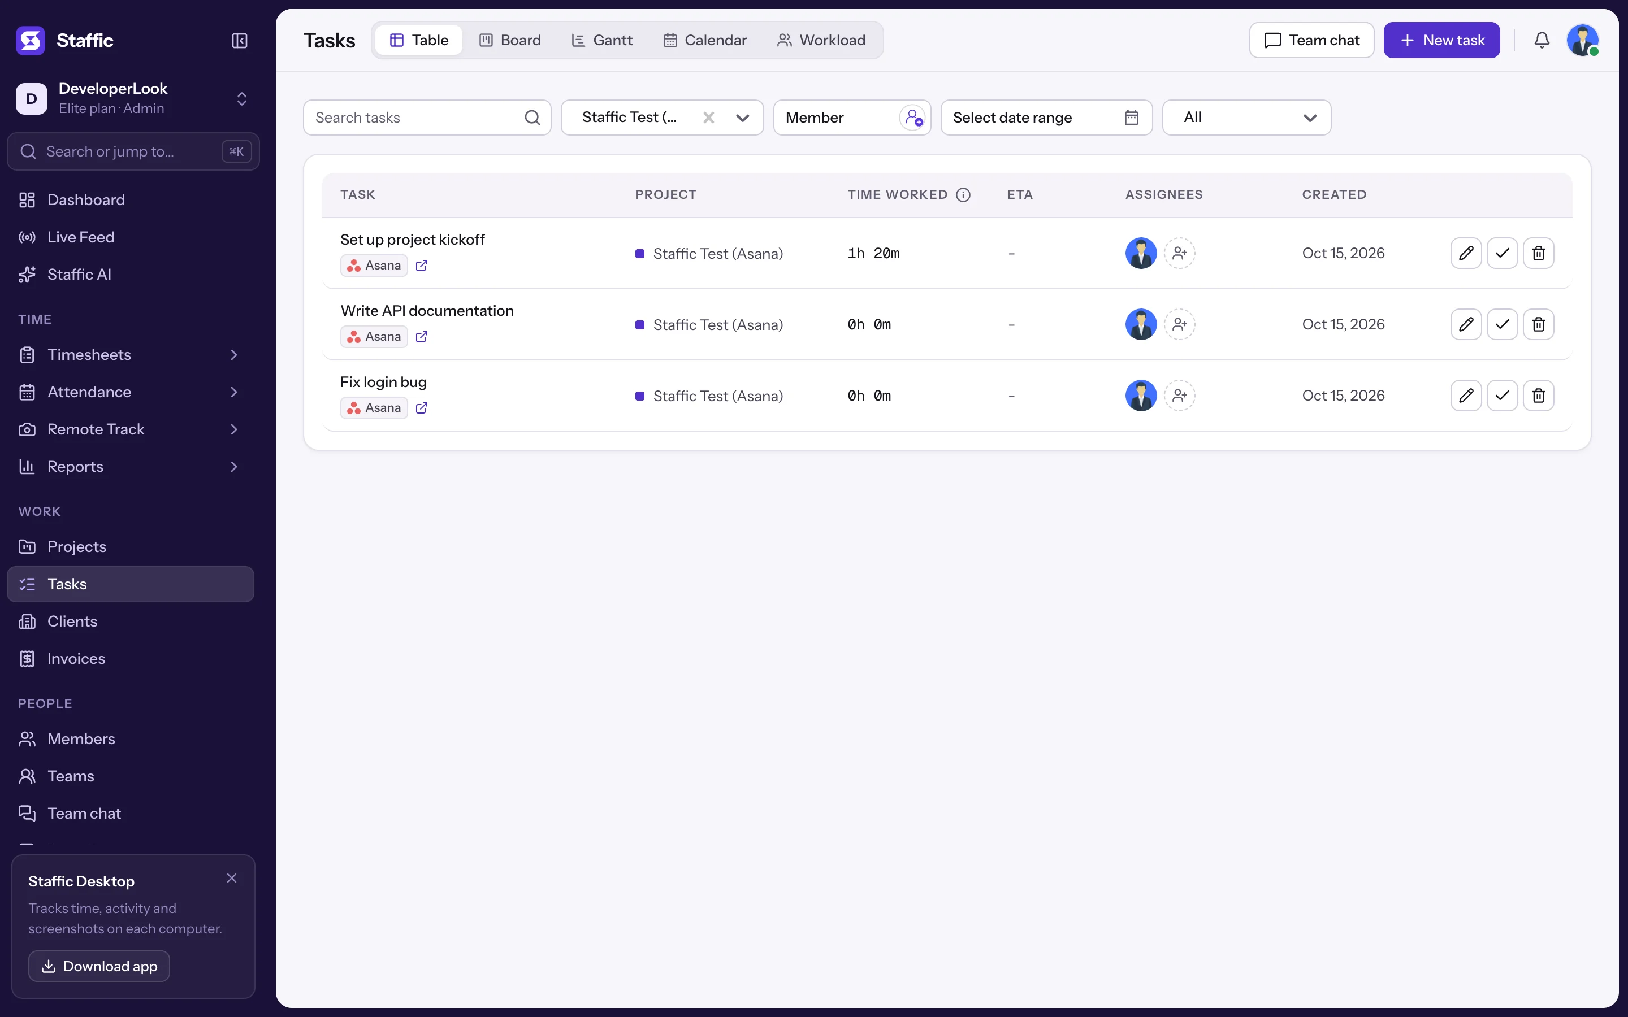
Task: Focus the Search tasks field
Action: tap(427, 118)
